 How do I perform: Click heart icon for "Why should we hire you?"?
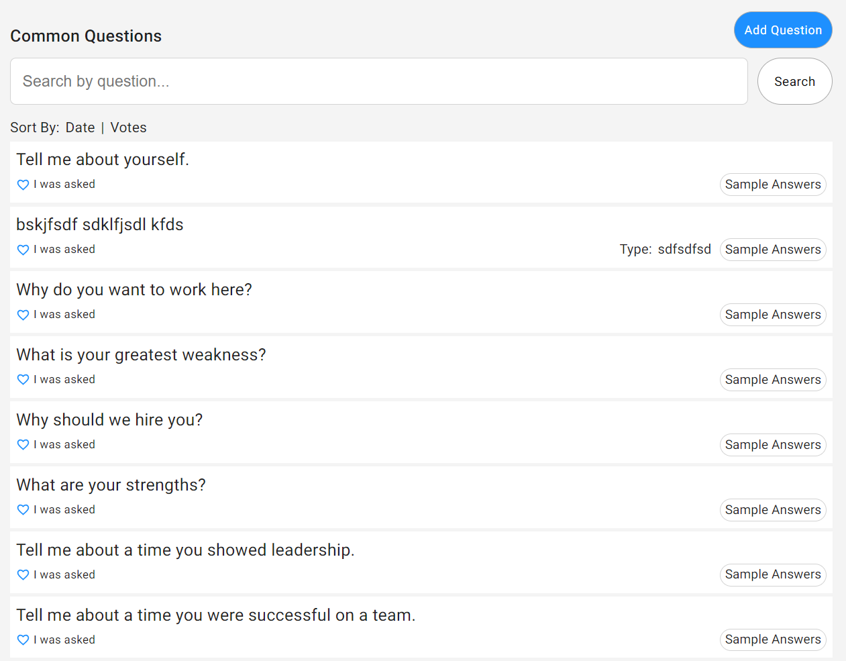23,445
